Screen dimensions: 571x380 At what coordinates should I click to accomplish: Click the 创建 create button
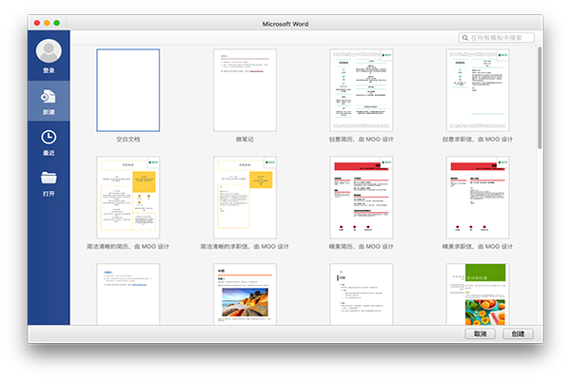pyautogui.click(x=518, y=333)
